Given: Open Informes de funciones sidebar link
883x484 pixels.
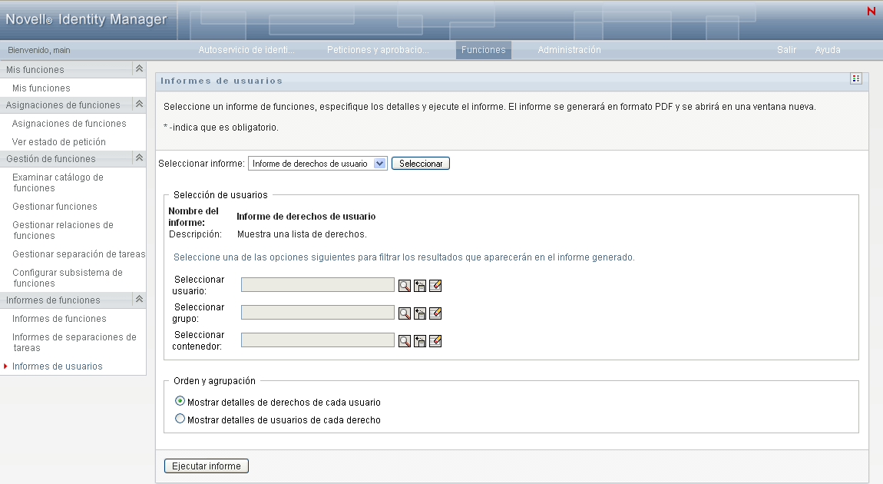Looking at the screenshot, I should [59, 319].
